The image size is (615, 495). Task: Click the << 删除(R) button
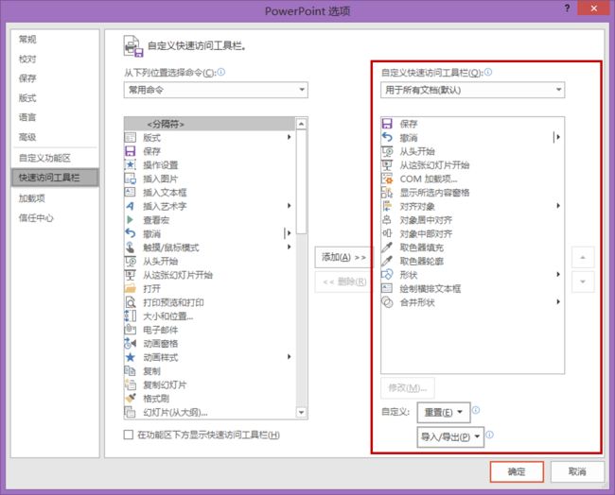coord(343,282)
